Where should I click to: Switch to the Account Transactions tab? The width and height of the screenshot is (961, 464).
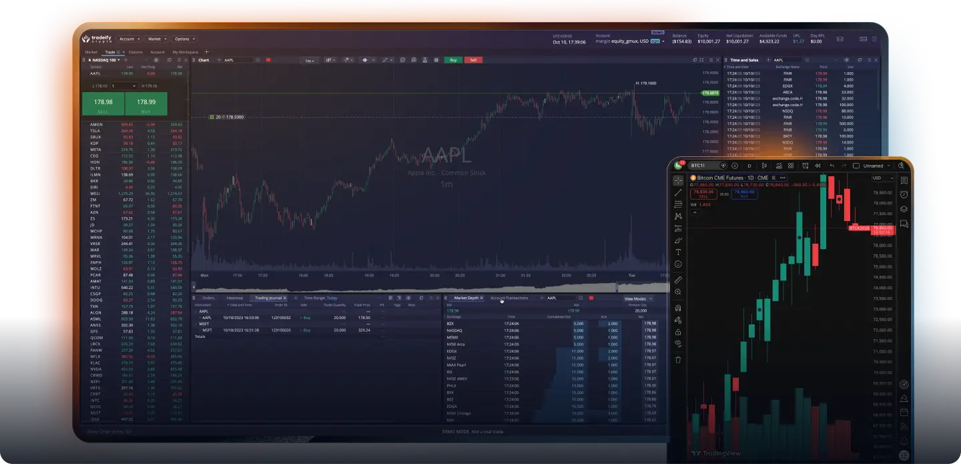pyautogui.click(x=509, y=298)
